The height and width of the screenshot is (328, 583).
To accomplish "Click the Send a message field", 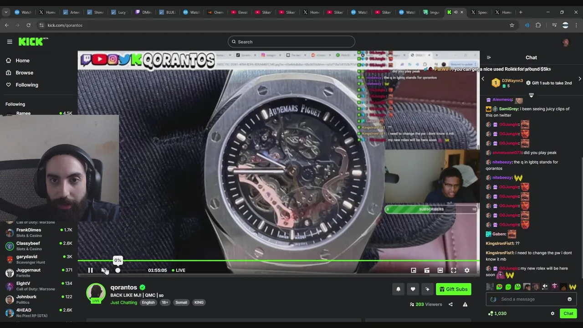I will 531,299.
